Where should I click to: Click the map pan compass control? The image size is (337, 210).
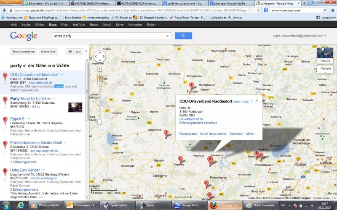coord(100,57)
